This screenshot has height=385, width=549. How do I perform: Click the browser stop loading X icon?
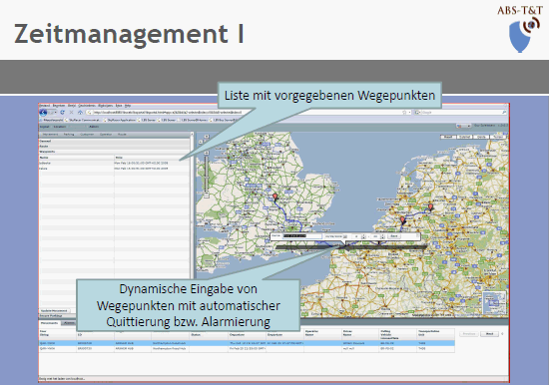(71, 113)
